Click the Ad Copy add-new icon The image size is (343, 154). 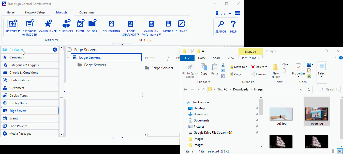(12, 24)
